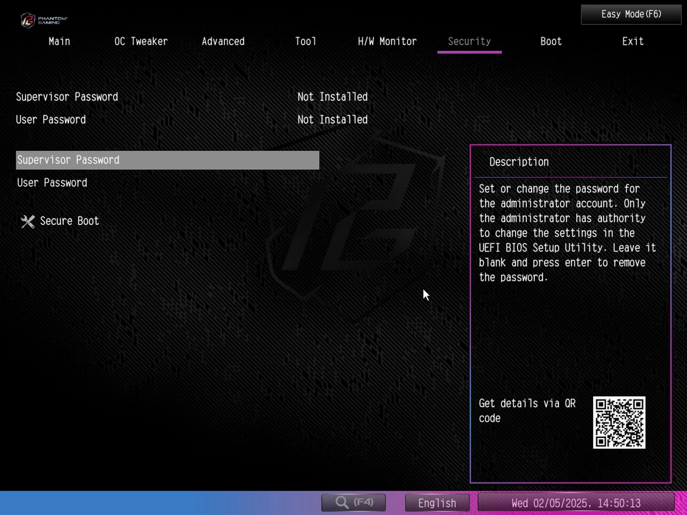Click Supervisor Password's Not Installed status
The width and height of the screenshot is (687, 515).
[x=333, y=97]
